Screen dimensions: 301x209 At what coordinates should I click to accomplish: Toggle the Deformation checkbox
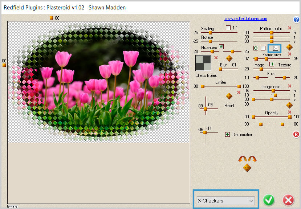pyautogui.click(x=227, y=135)
